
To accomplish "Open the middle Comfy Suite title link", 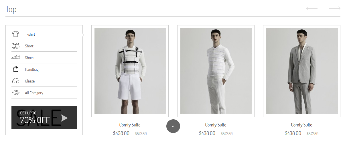I will pyautogui.click(x=216, y=125).
